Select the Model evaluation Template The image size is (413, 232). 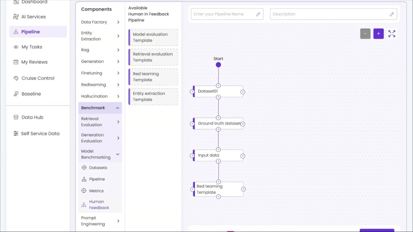click(x=153, y=37)
